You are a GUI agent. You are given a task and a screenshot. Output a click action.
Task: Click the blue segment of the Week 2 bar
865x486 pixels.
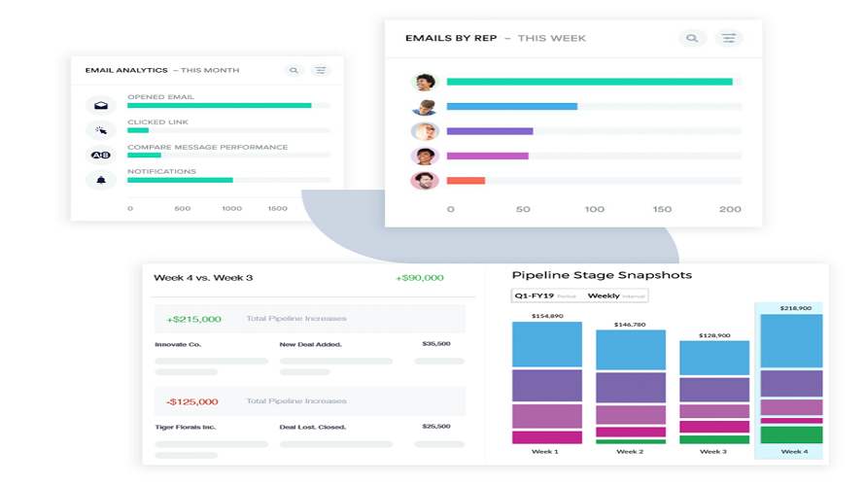tap(631, 350)
